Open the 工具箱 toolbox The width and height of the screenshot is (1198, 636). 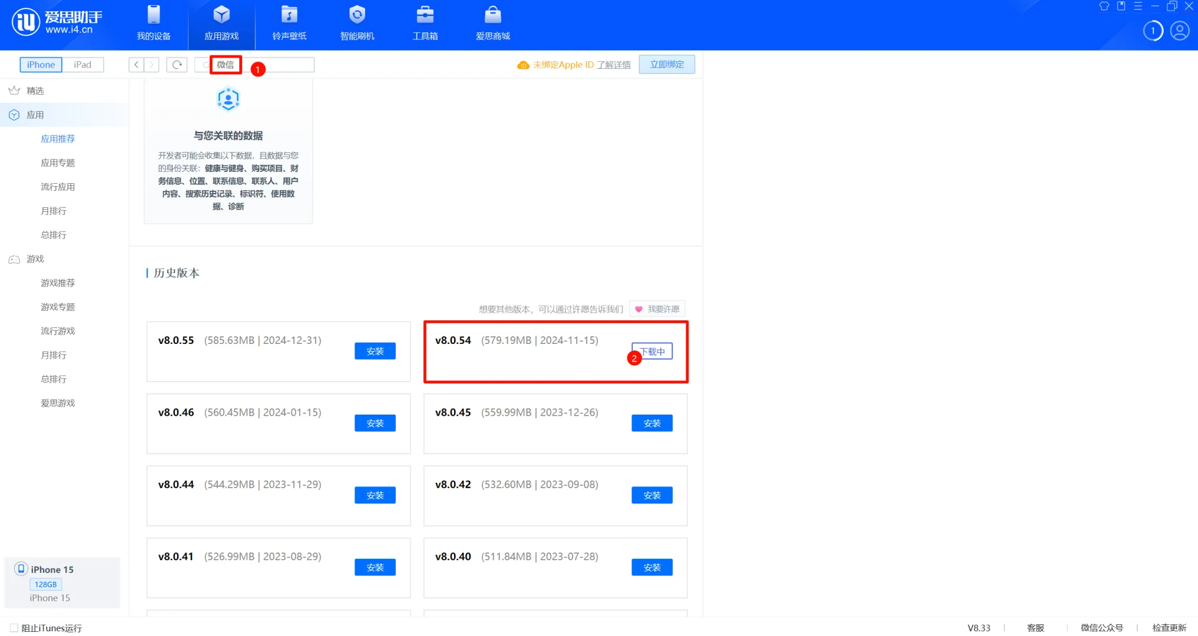click(x=425, y=24)
